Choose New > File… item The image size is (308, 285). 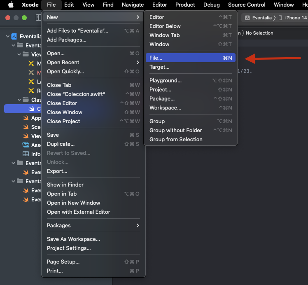[191, 58]
